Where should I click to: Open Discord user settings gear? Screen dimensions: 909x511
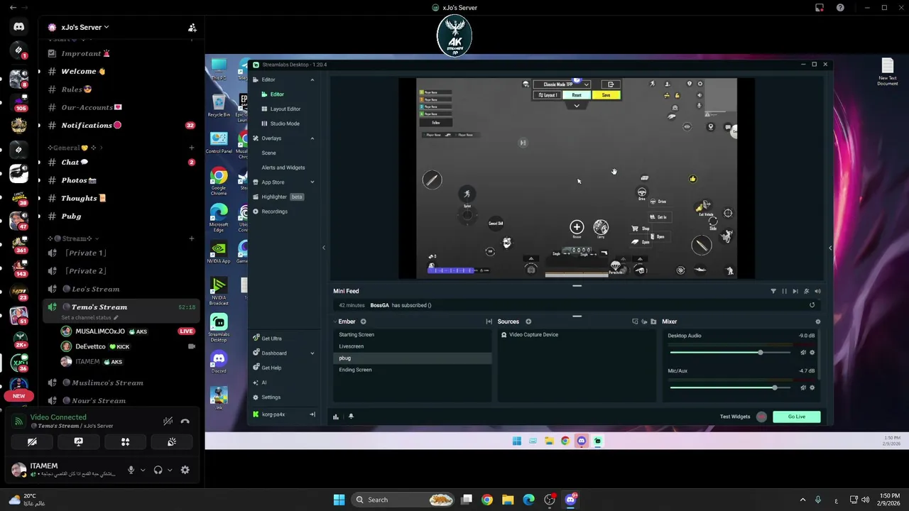pyautogui.click(x=185, y=470)
